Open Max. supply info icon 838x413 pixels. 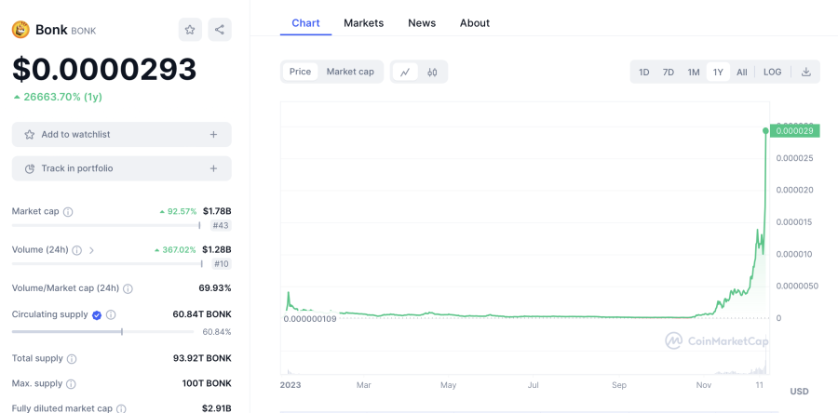coord(71,384)
